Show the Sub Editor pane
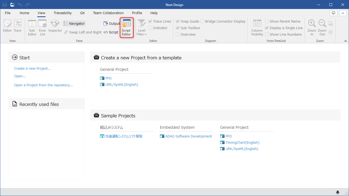This screenshot has height=196, width=349. tap(32, 28)
